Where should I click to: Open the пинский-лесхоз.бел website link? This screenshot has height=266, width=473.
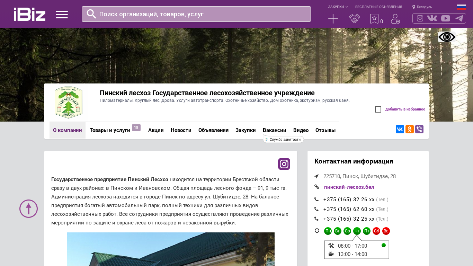pyautogui.click(x=349, y=187)
